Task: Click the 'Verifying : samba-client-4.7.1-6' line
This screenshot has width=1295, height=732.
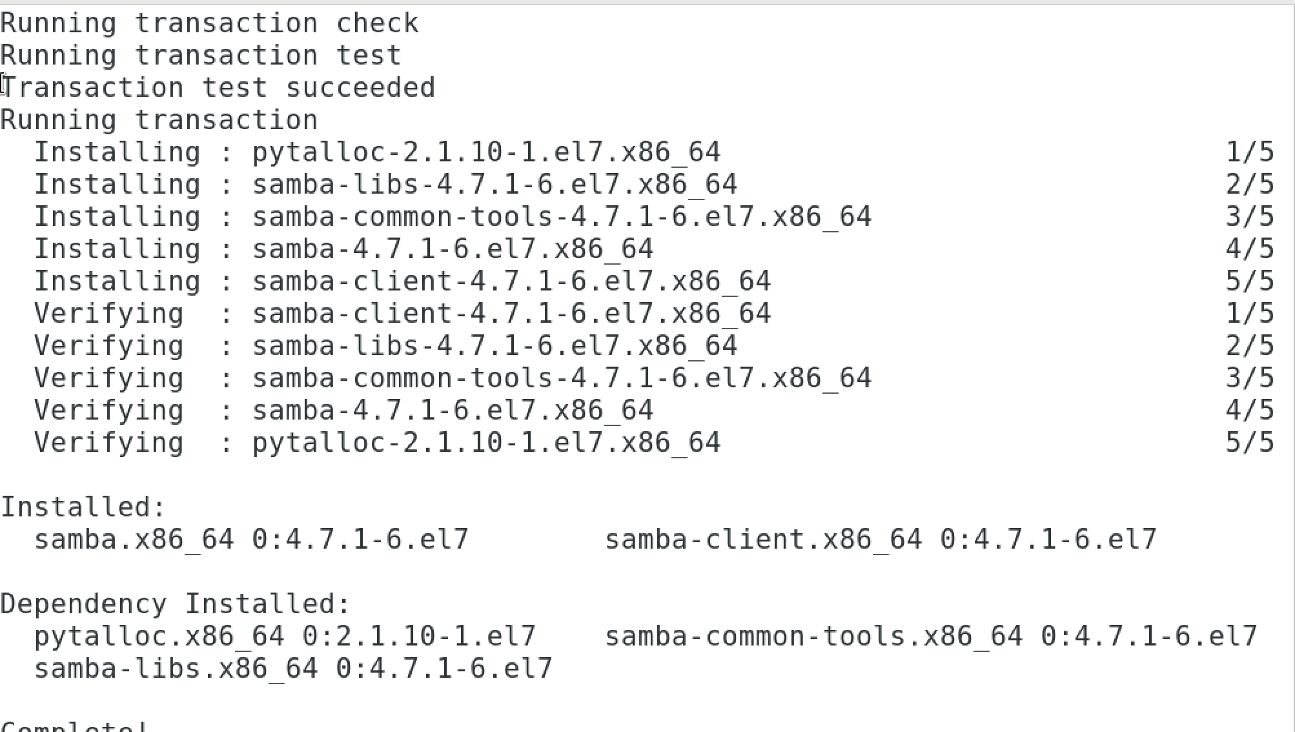Action: tap(402, 314)
